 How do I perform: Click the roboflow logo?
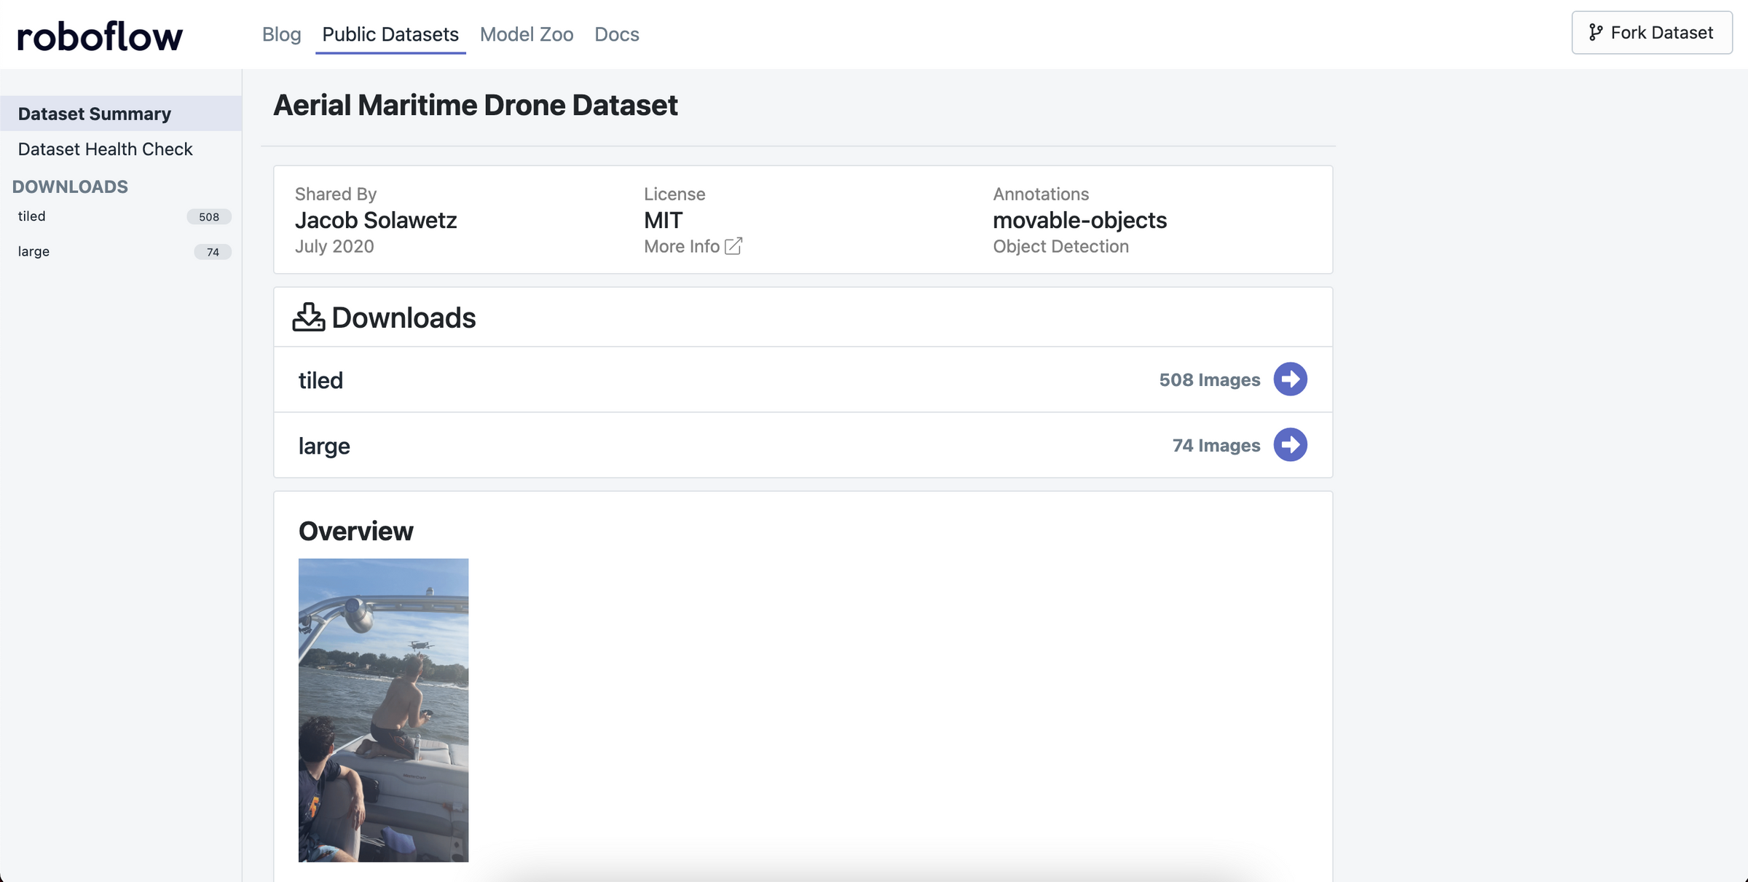[100, 36]
